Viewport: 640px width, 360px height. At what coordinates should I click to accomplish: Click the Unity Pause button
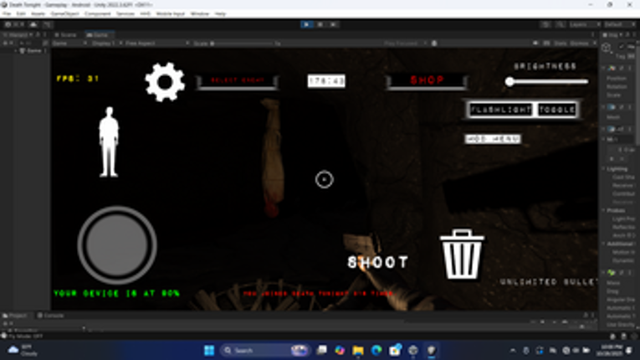[x=320, y=24]
